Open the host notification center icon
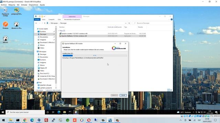Image resolution: width=220 pixels, height=123 pixels. 216,120
